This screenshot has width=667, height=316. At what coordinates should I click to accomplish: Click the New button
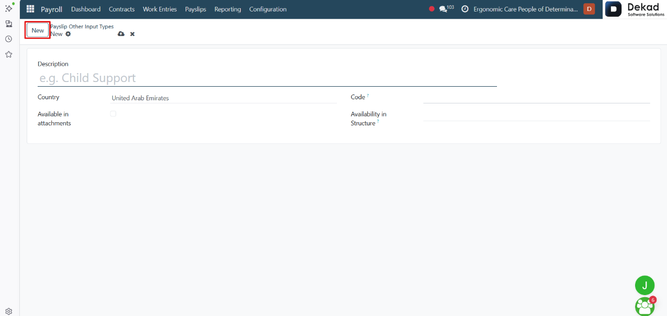click(x=38, y=30)
